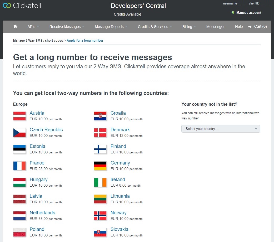The image size is (274, 242).
Task: Pick the Netherlands country link
Action: click(42, 213)
